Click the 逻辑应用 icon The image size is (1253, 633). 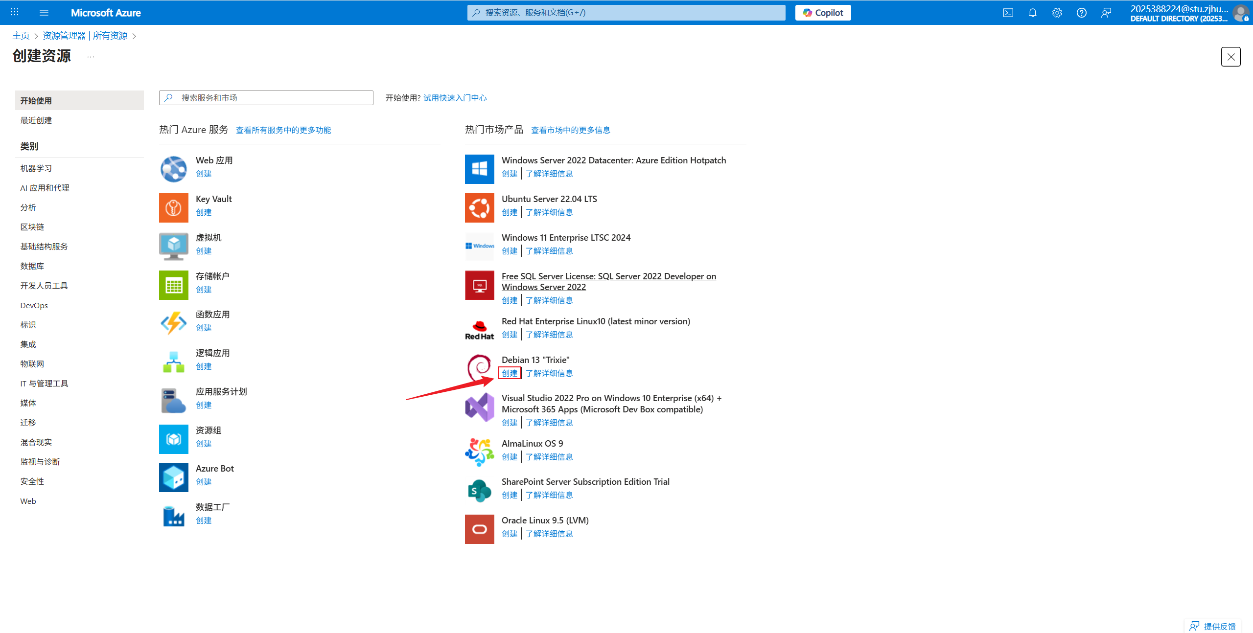174,362
